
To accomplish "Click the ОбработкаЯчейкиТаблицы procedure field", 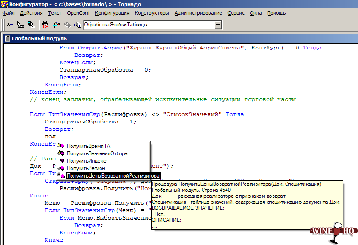I will pyautogui.click(x=149, y=24).
